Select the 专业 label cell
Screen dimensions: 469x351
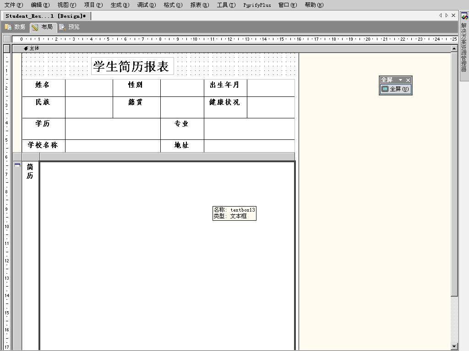[182, 129]
